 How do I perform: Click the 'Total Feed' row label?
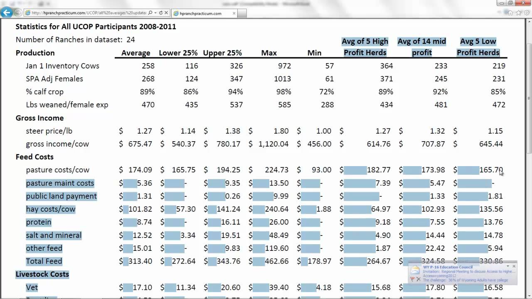(x=44, y=261)
